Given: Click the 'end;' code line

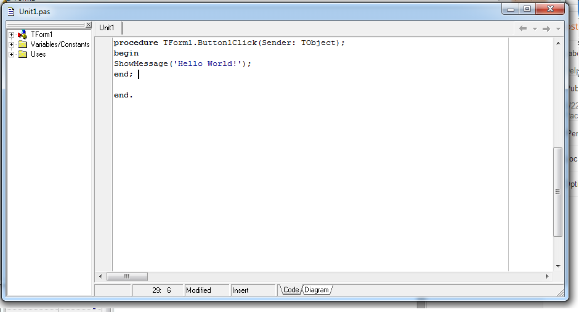Looking at the screenshot, I should click(123, 74).
